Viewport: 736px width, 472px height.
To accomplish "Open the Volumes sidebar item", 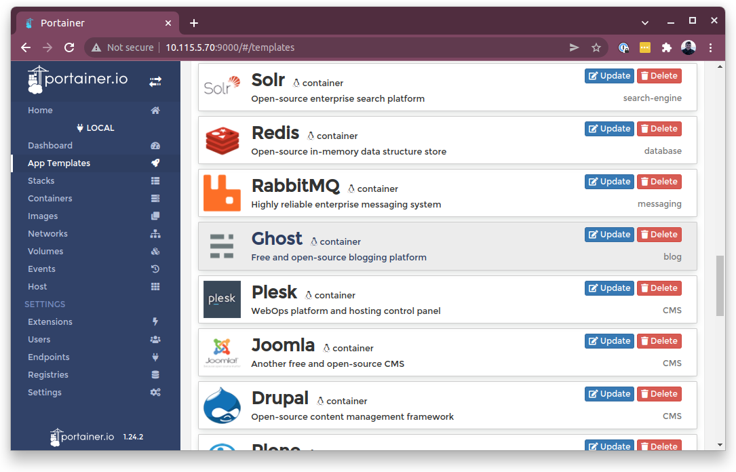I will pyautogui.click(x=45, y=252).
